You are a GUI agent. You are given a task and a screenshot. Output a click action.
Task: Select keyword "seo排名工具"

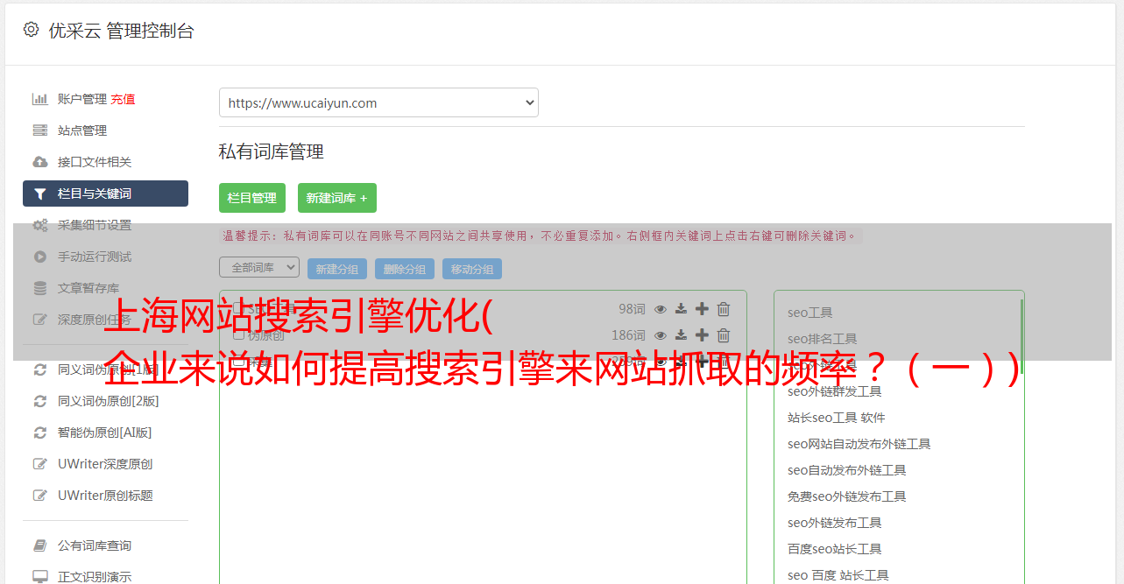click(823, 339)
